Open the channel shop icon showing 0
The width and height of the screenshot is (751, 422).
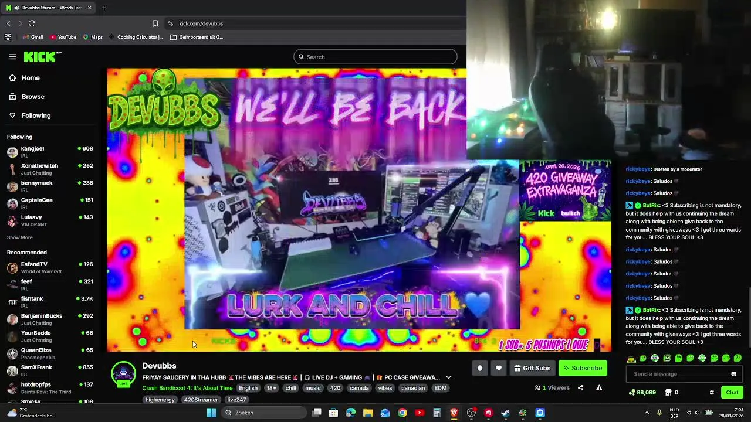coord(671,392)
